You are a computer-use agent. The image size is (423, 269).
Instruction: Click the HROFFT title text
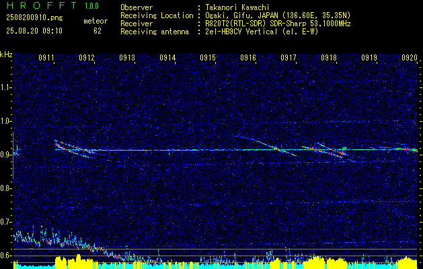[41, 5]
